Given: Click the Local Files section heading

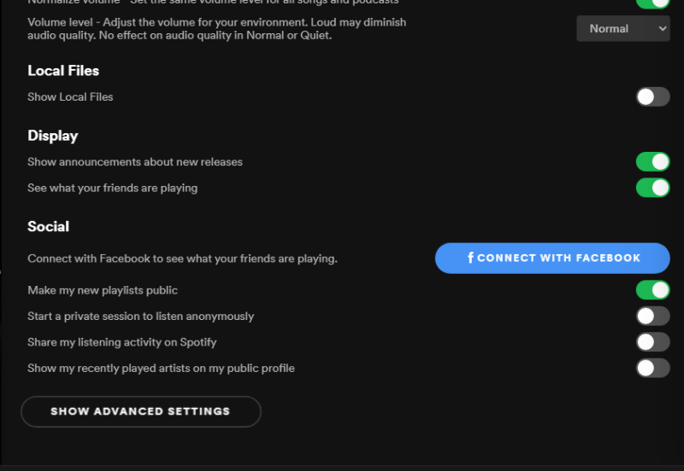Looking at the screenshot, I should coord(63,71).
